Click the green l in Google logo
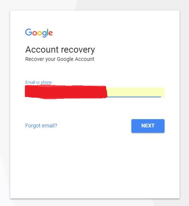Viewport: 189px width, 206px height. coord(48,32)
